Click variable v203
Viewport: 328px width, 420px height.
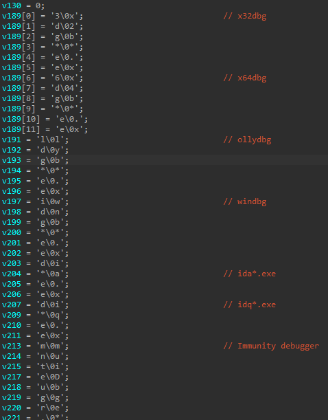(12, 263)
